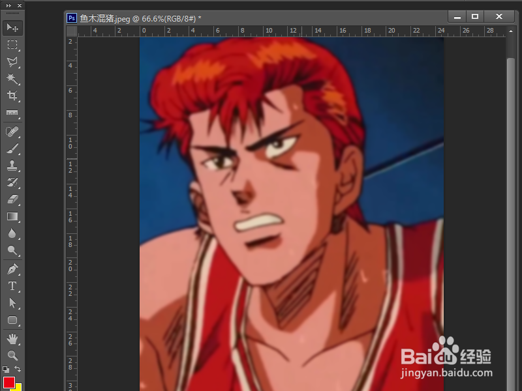Select the Blur droplet tool
The width and height of the screenshot is (522, 391).
tap(12, 233)
